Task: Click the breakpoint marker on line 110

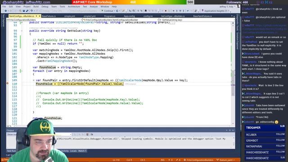Action: click(x=8, y=84)
